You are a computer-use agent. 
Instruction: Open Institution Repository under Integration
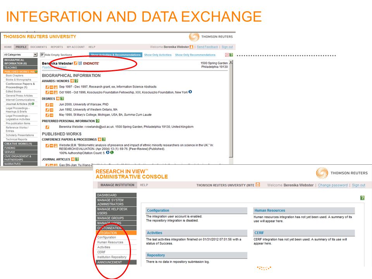click(112, 257)
